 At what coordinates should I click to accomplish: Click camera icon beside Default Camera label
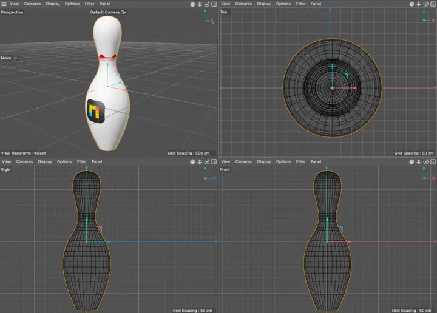(123, 12)
